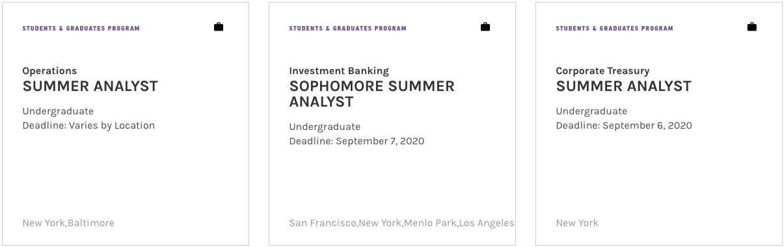Click 'New York' location on Corporate Treasury card
Image resolution: width=784 pixels, height=247 pixels.
tap(577, 223)
